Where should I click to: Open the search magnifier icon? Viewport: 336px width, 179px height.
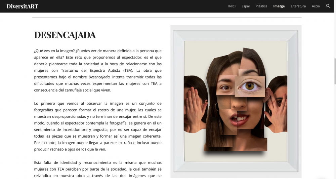click(x=328, y=6)
